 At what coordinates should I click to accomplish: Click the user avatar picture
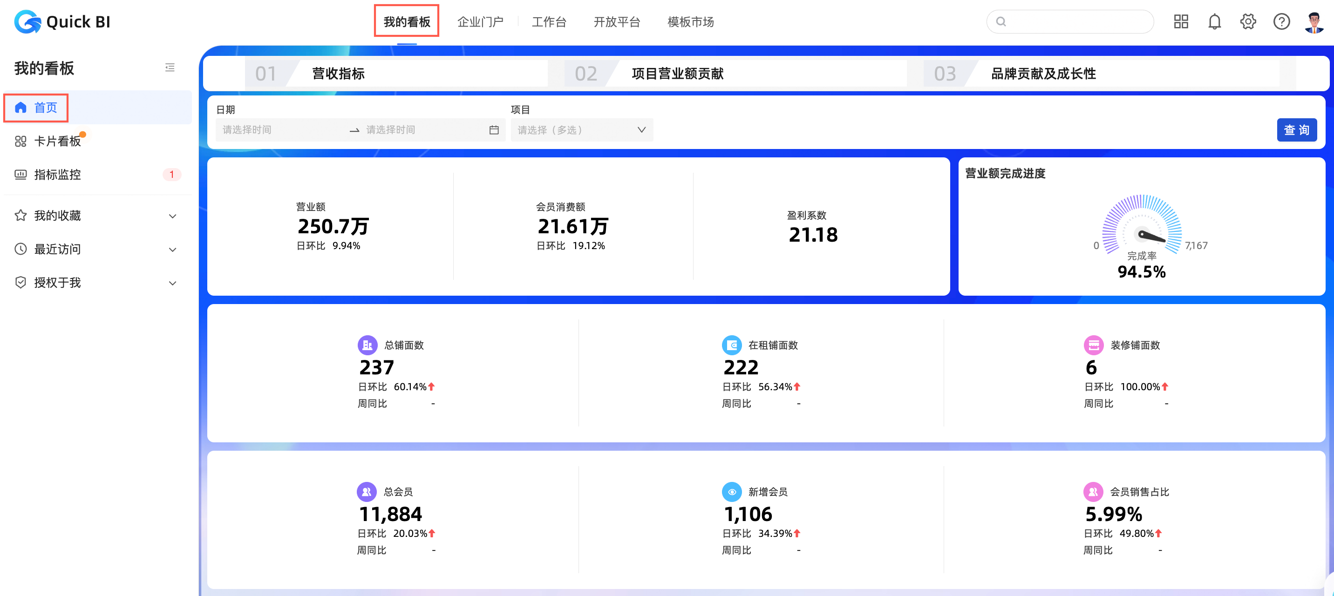(x=1314, y=22)
